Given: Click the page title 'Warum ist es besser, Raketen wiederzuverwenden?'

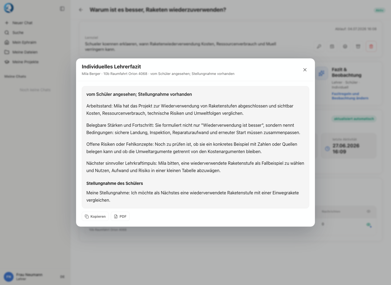Looking at the screenshot, I should click(x=158, y=10).
